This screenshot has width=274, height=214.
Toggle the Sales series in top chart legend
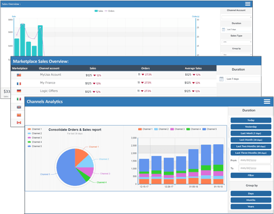point(99,11)
